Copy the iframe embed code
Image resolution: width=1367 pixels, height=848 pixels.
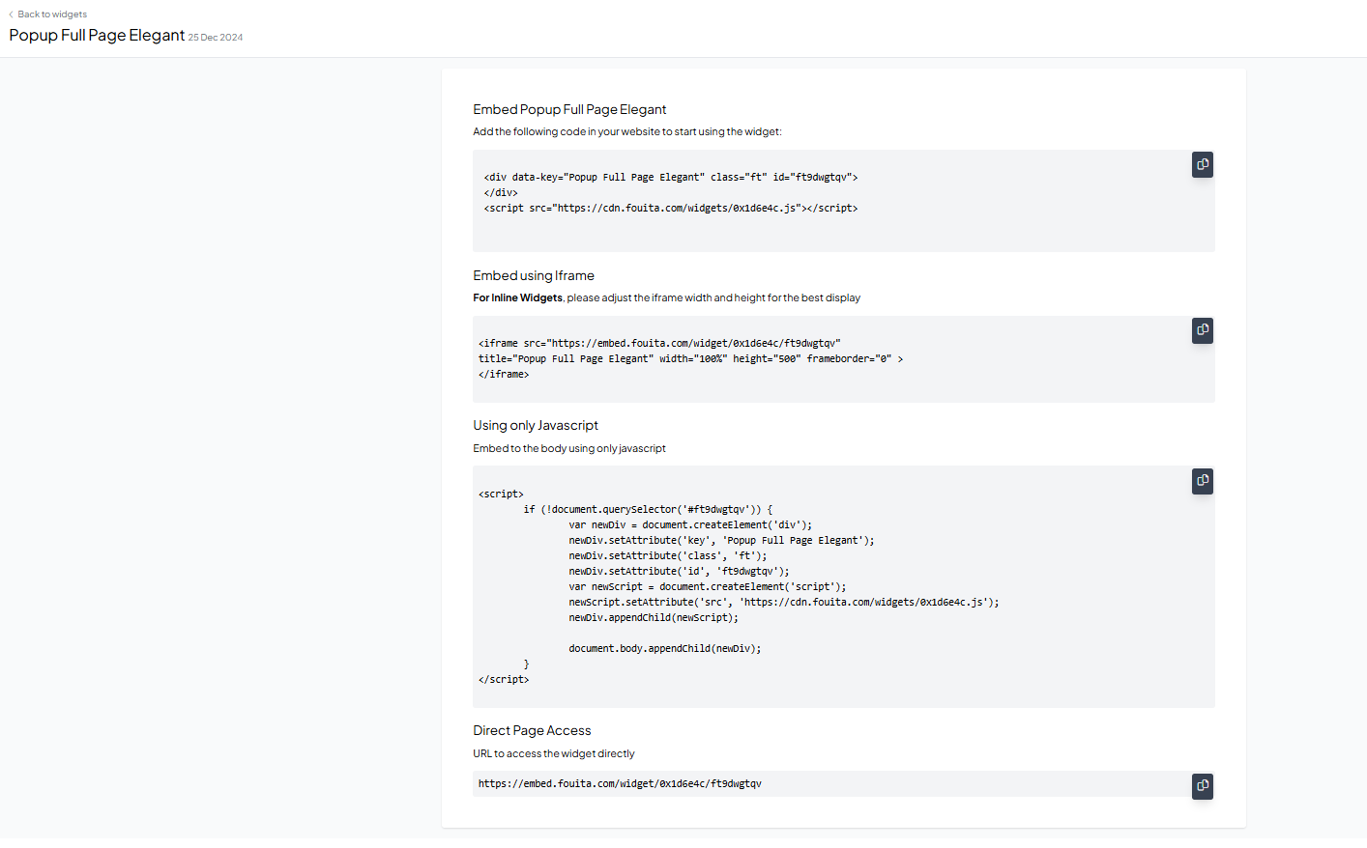click(x=1203, y=330)
